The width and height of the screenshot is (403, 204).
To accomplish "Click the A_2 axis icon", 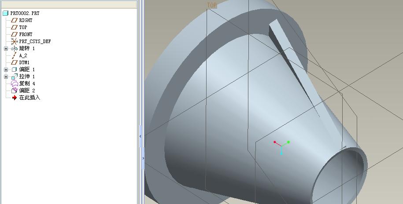I will click(14, 55).
